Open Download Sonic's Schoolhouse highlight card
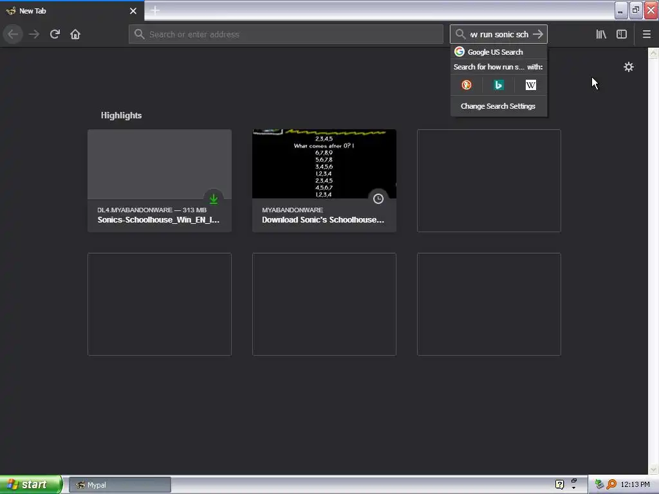 pos(324,181)
